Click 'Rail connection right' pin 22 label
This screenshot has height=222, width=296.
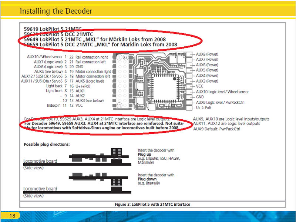pos(91,57)
